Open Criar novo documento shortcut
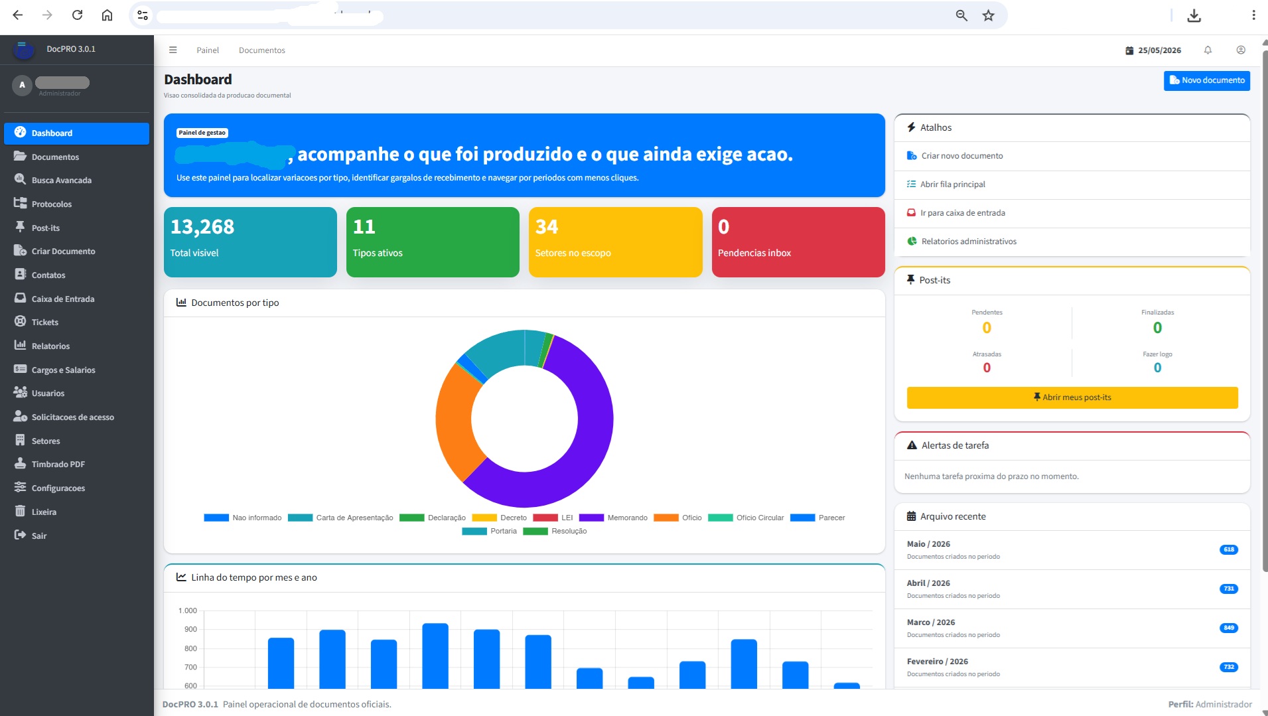Image resolution: width=1268 pixels, height=716 pixels. (x=1072, y=155)
